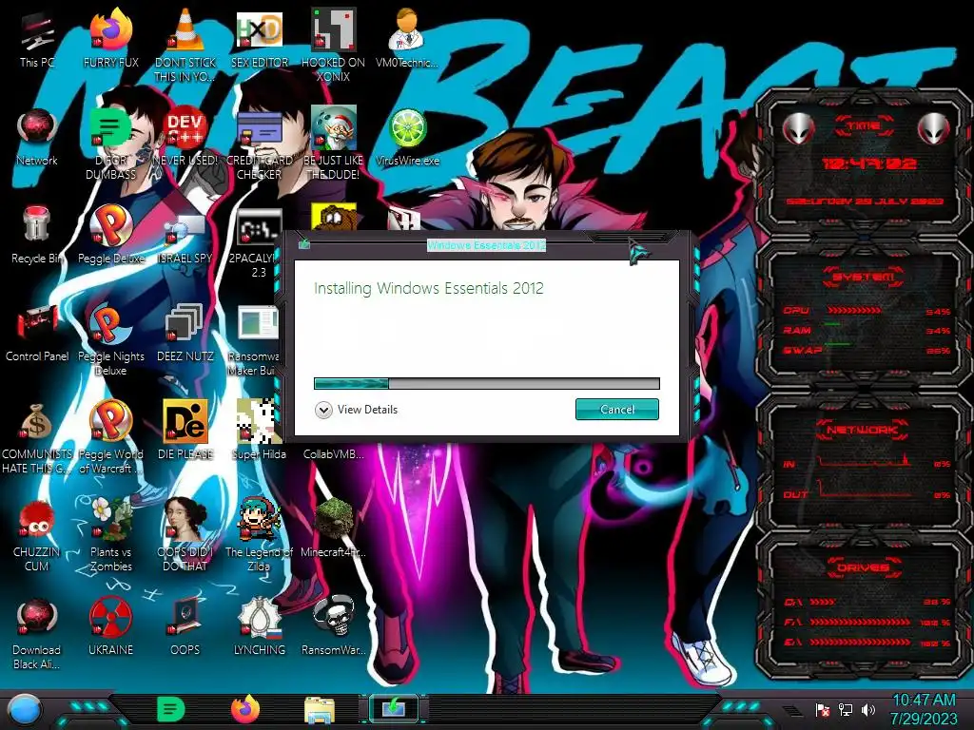Open network status tray icon
974x730 pixels.
pyautogui.click(x=846, y=711)
